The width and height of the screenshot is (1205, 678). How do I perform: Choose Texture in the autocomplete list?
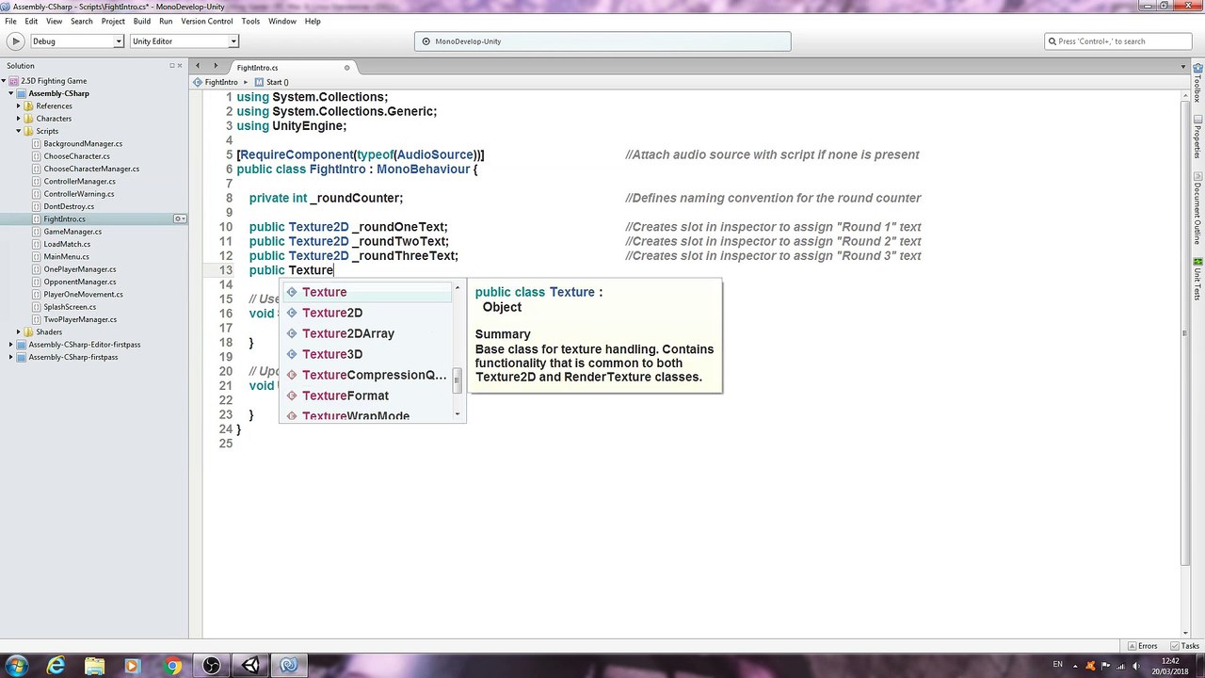[365, 292]
